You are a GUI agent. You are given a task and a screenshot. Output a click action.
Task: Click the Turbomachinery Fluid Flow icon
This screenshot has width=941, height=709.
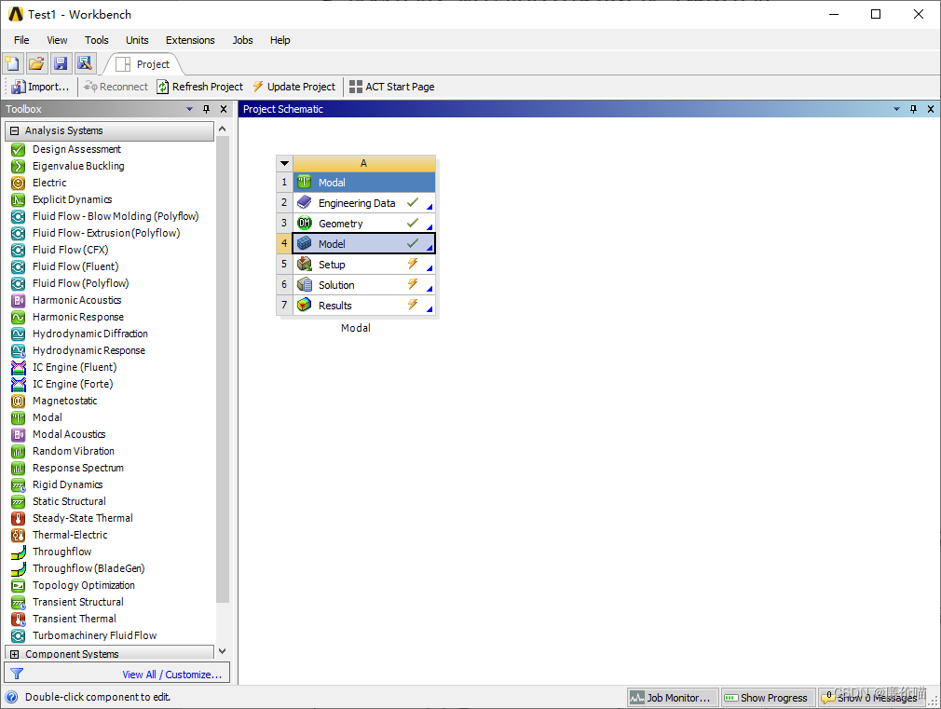point(18,635)
